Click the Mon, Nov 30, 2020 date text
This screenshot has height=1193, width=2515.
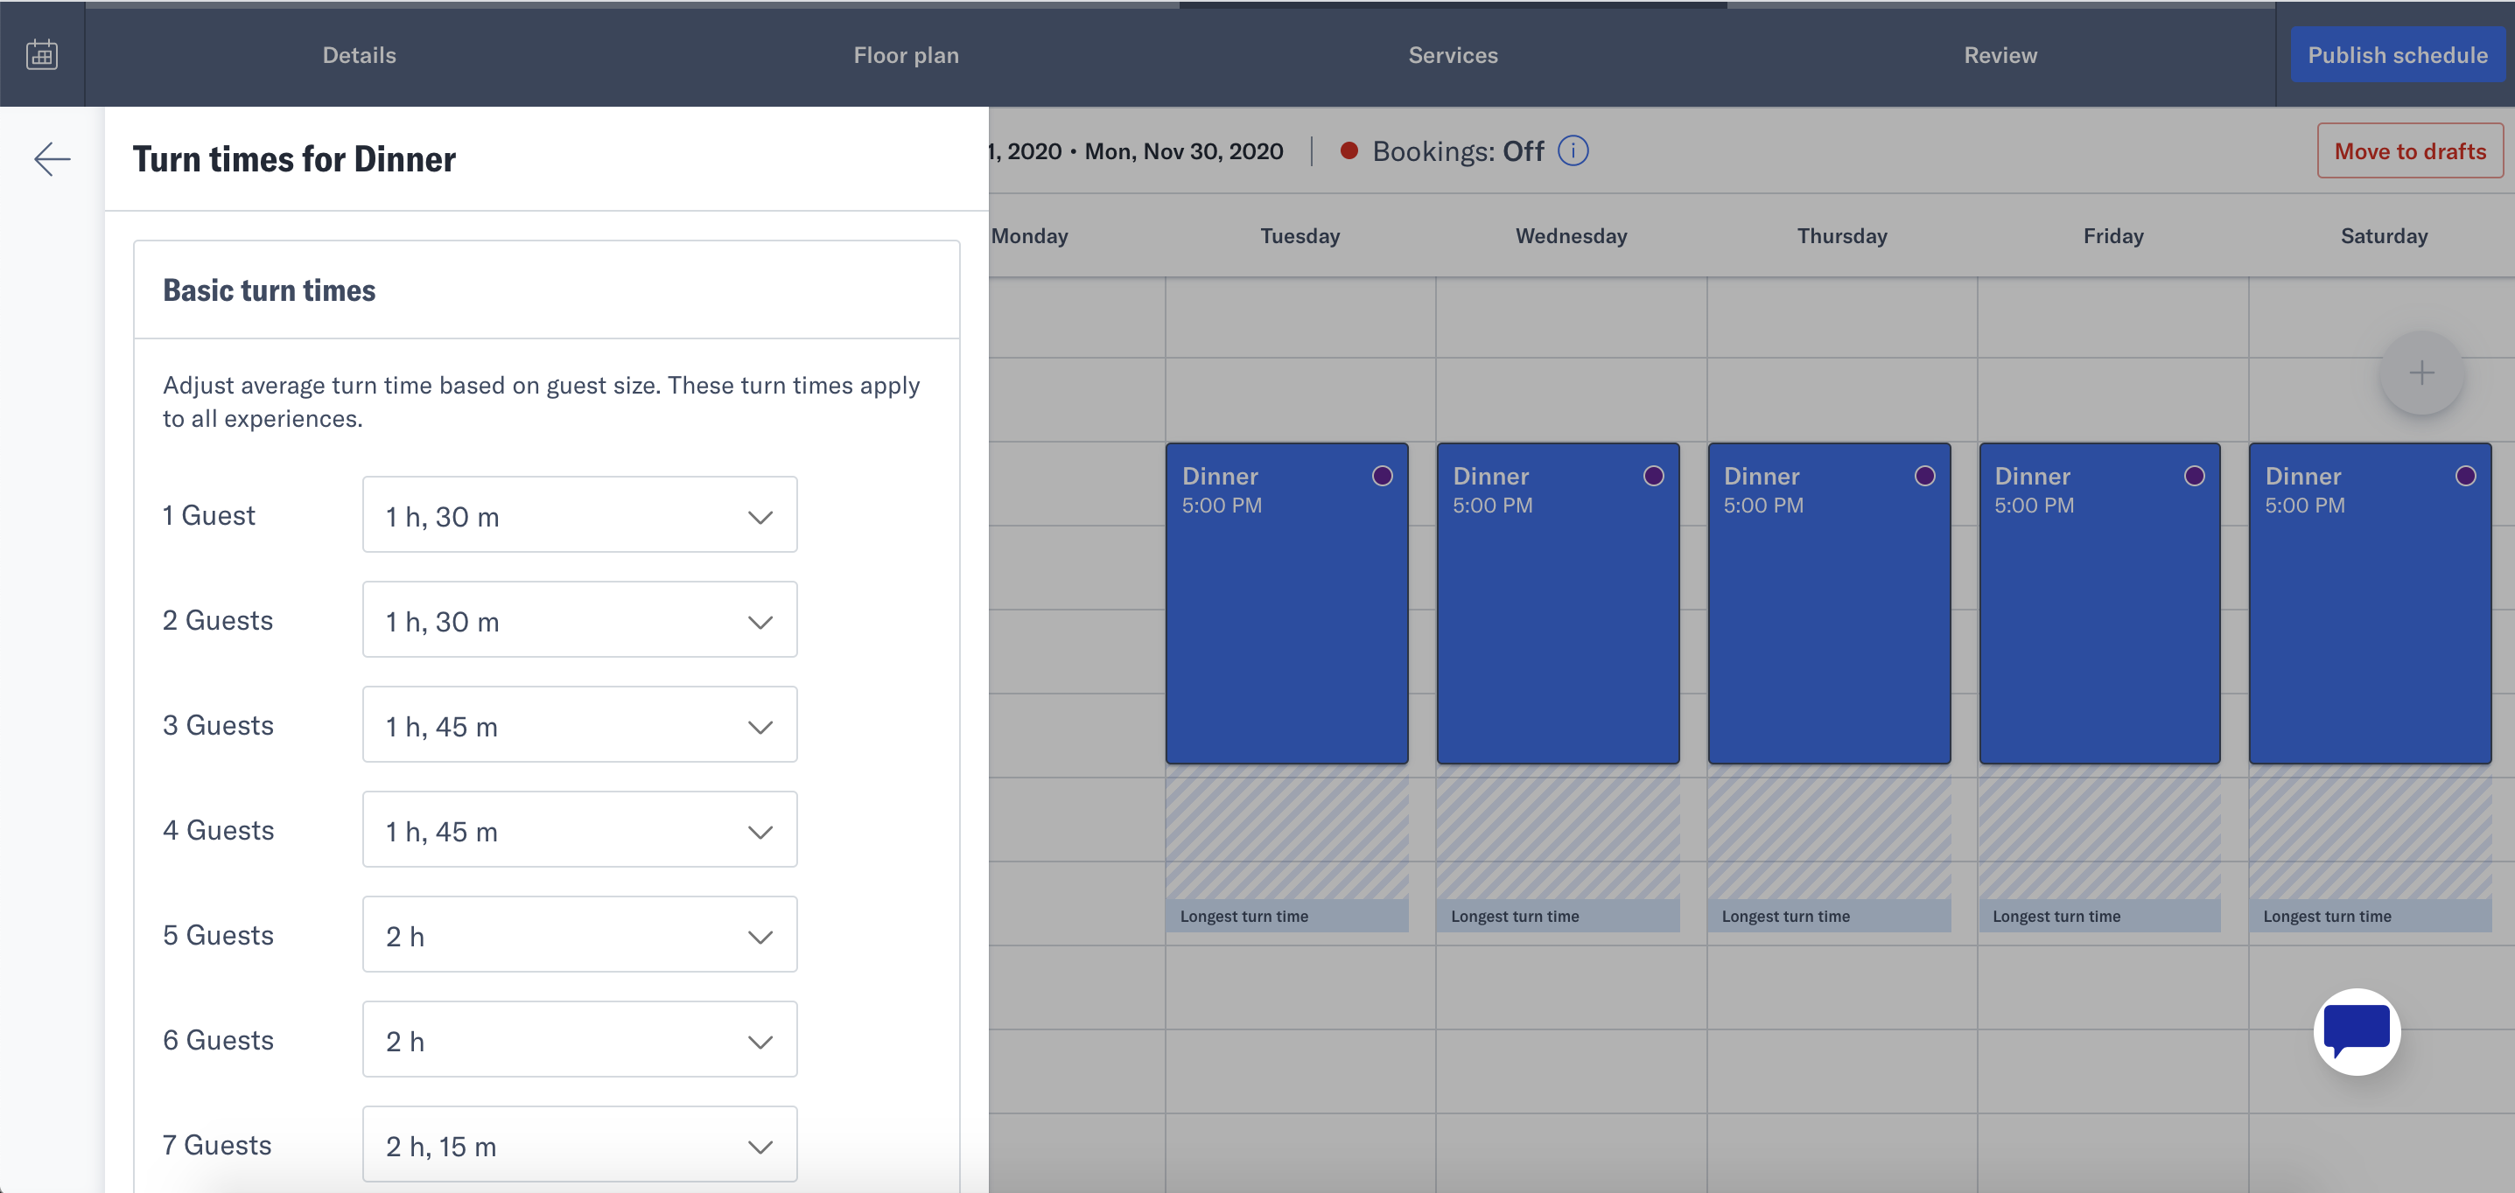(1183, 151)
